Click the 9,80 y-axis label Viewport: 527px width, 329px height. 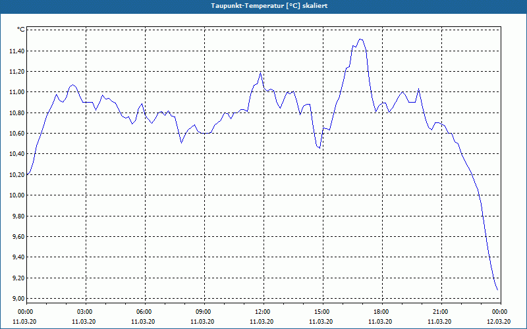click(x=19, y=216)
